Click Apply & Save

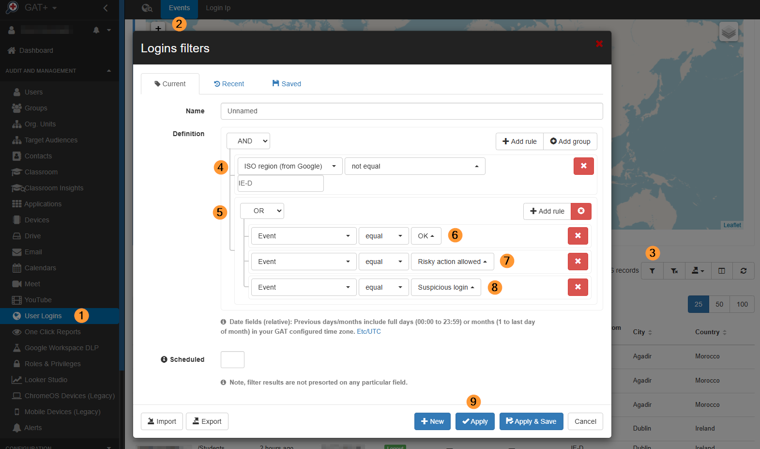click(x=532, y=421)
